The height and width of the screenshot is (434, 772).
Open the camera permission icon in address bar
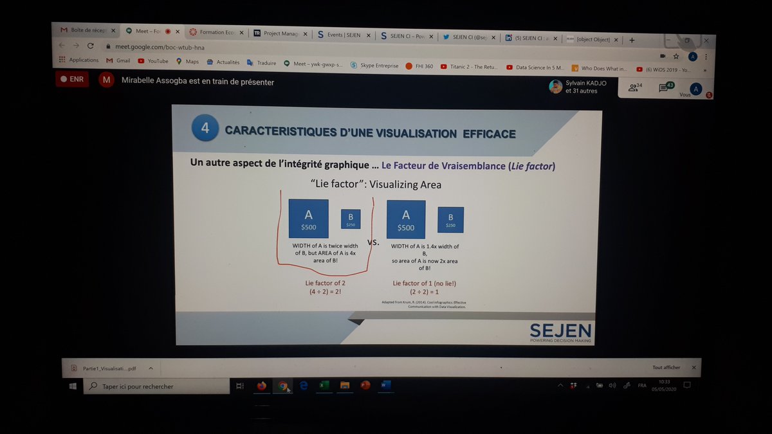point(662,56)
